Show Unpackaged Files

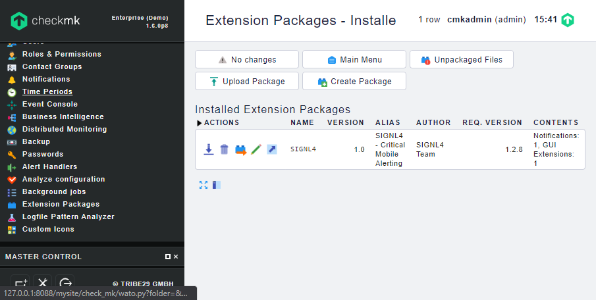tap(462, 60)
